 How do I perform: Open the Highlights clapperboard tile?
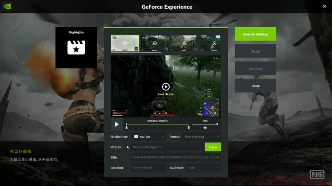(76, 47)
